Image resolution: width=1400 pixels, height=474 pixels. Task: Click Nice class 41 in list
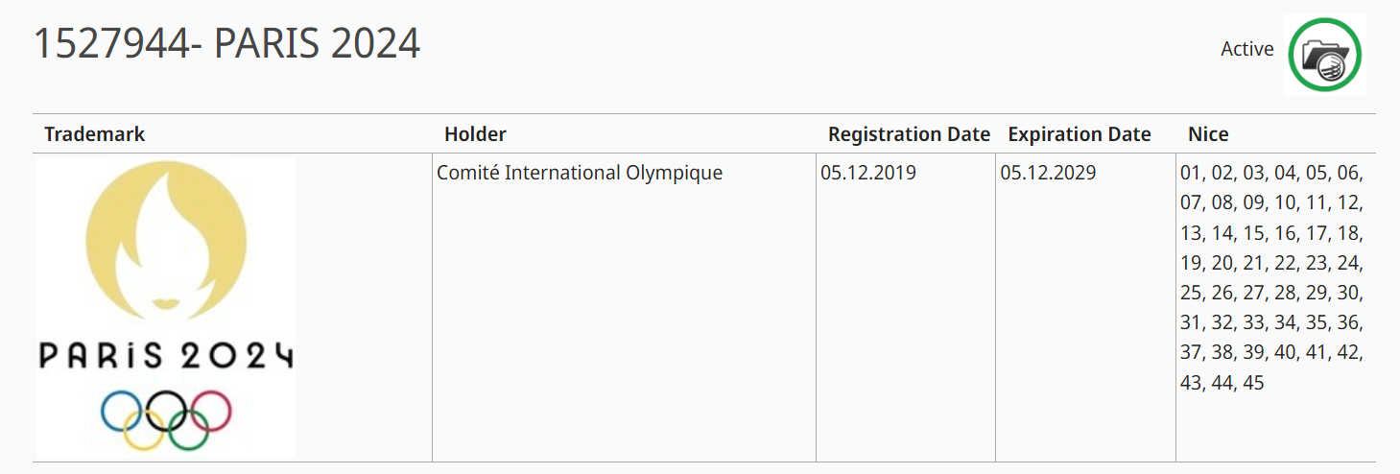point(1316,353)
